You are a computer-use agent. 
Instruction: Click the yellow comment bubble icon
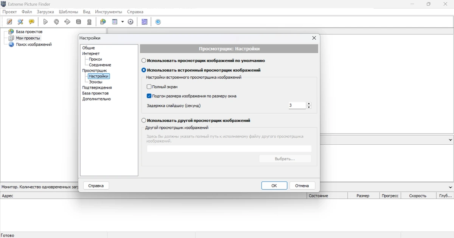(x=31, y=22)
